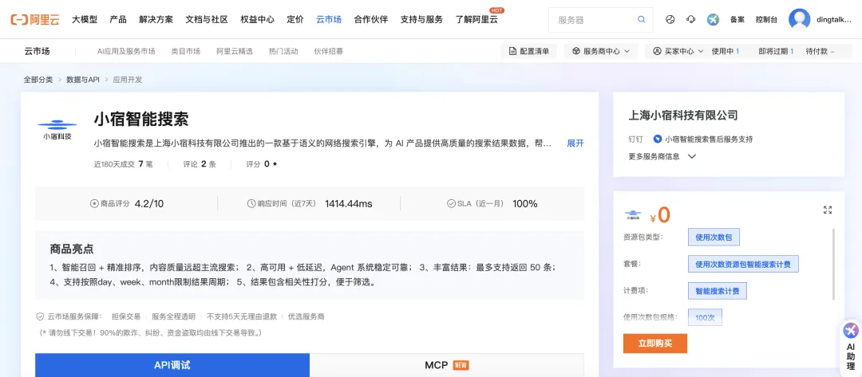
Task: Open the 合作伙伴 menu
Action: [371, 20]
